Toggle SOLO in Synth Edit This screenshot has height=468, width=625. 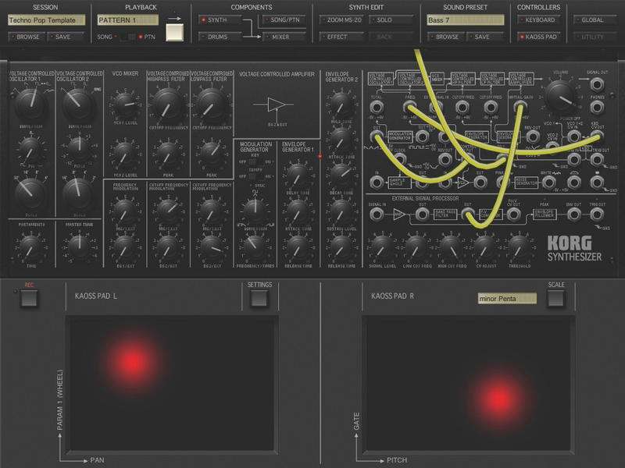coord(391,20)
